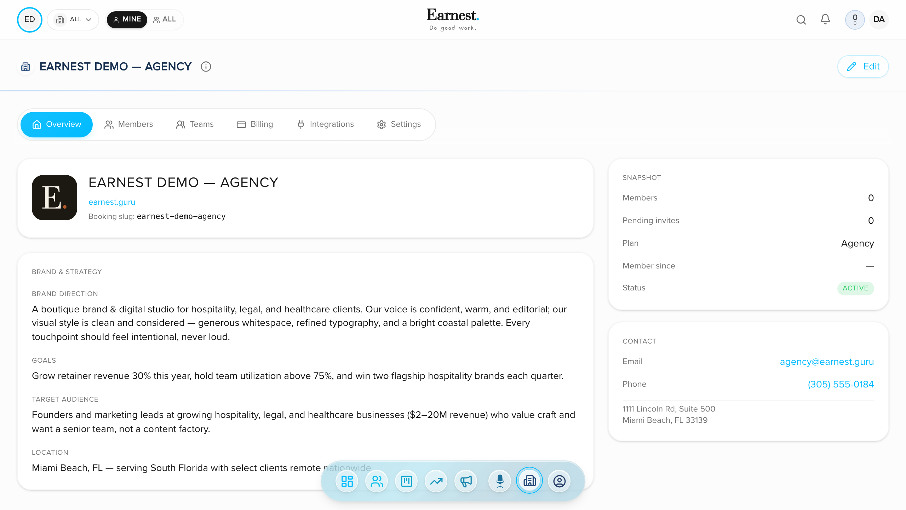Open the dashboard grid icon in dock

point(347,481)
